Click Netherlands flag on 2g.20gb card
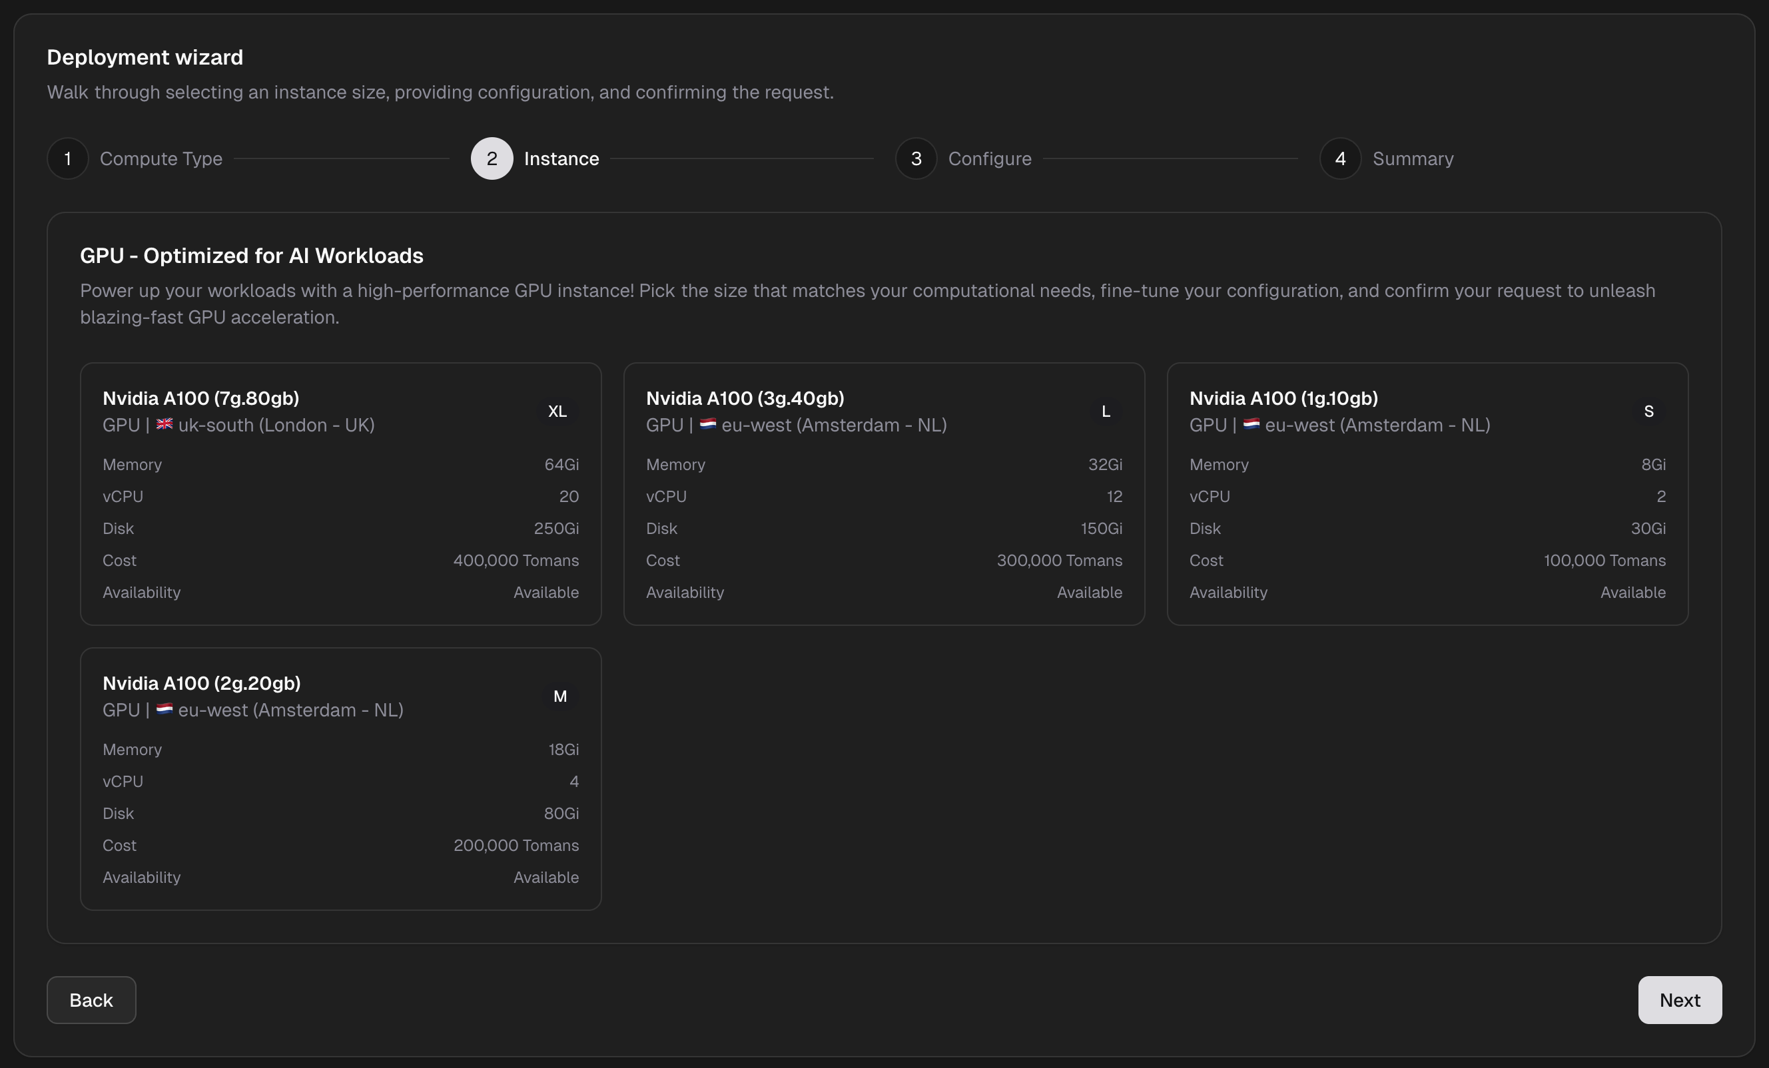Viewport: 1769px width, 1068px height. [x=165, y=709]
